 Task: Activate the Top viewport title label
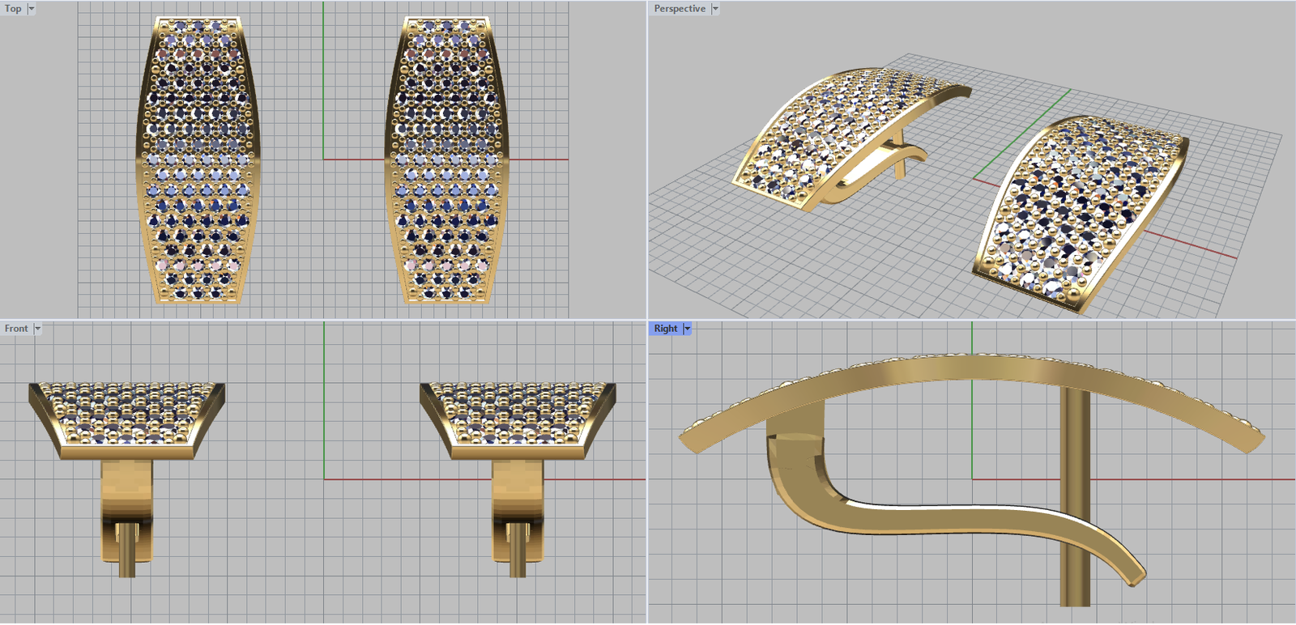(x=13, y=9)
